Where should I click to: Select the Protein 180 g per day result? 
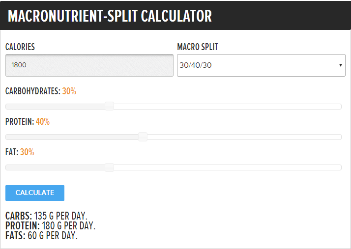click(x=50, y=226)
